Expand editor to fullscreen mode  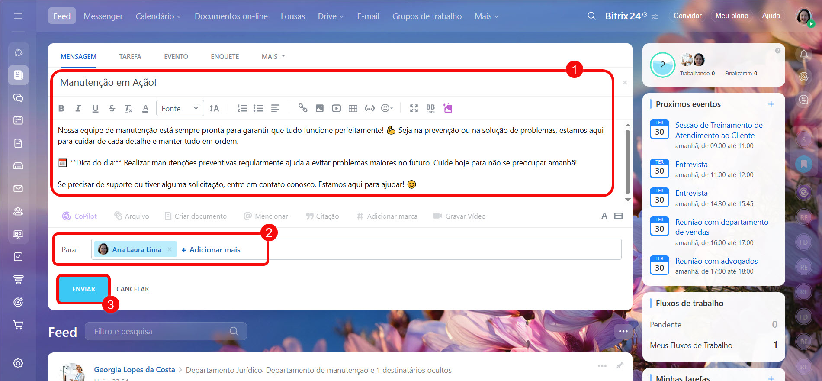coord(414,108)
